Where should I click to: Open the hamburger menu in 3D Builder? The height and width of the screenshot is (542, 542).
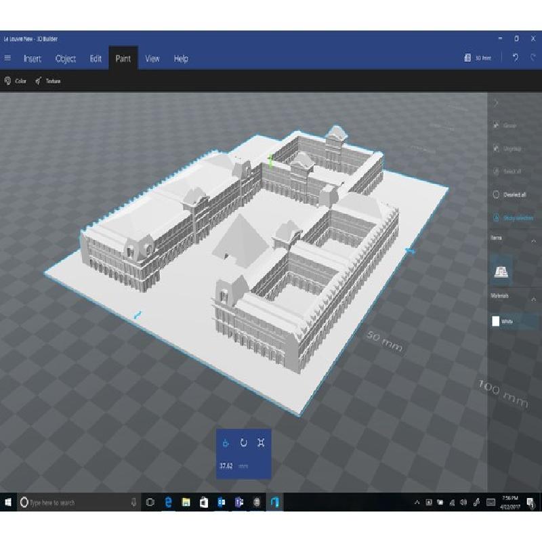coord(7,58)
